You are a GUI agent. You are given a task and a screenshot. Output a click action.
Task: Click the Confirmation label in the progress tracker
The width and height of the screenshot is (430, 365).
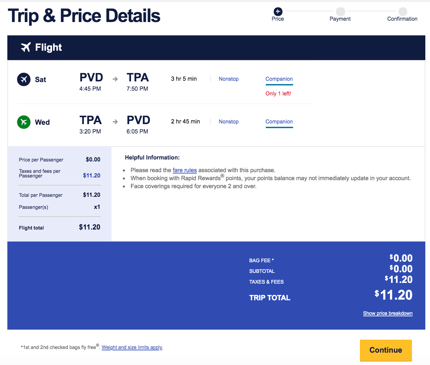pyautogui.click(x=402, y=19)
